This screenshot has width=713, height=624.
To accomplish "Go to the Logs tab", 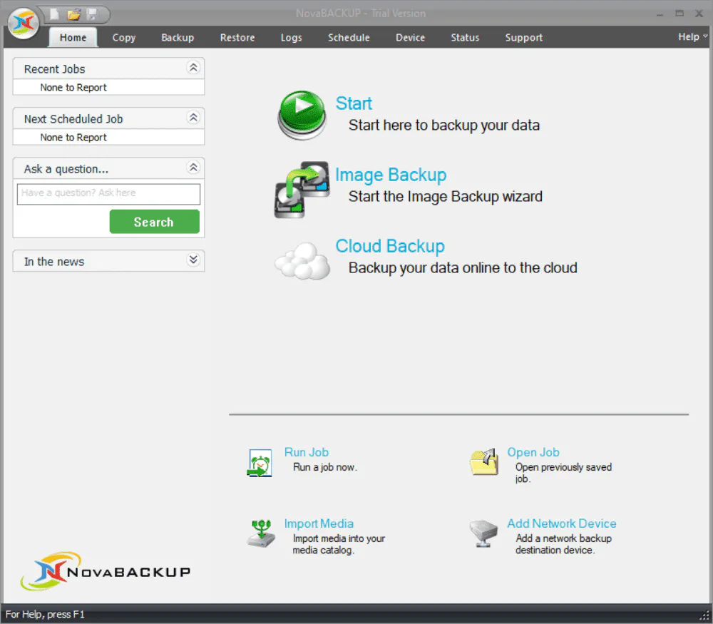I will tap(291, 37).
